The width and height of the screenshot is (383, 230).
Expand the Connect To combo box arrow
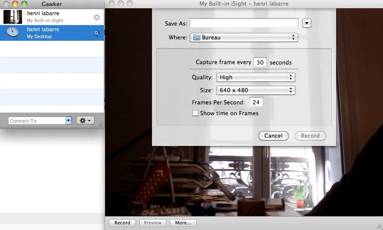point(69,120)
